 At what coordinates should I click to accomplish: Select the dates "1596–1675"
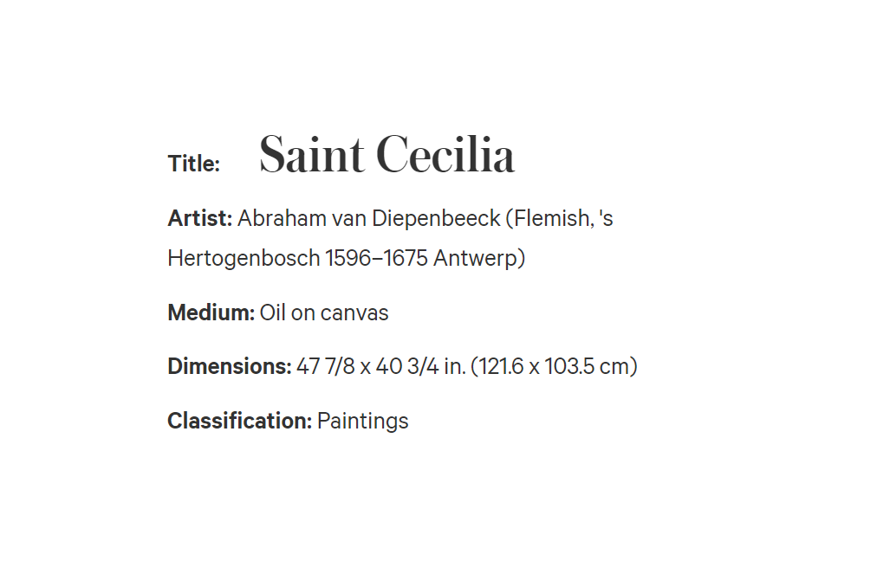tap(376, 259)
